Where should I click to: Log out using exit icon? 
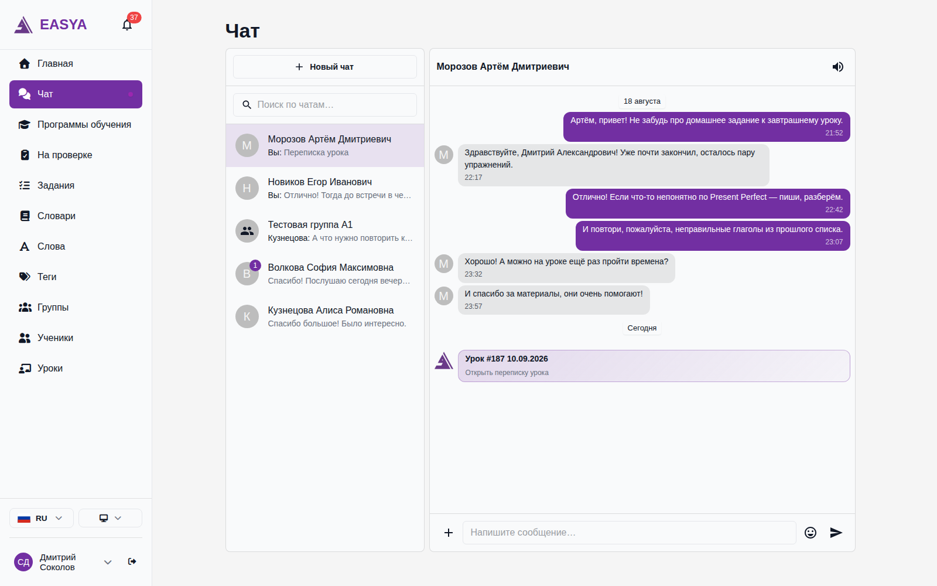132,561
